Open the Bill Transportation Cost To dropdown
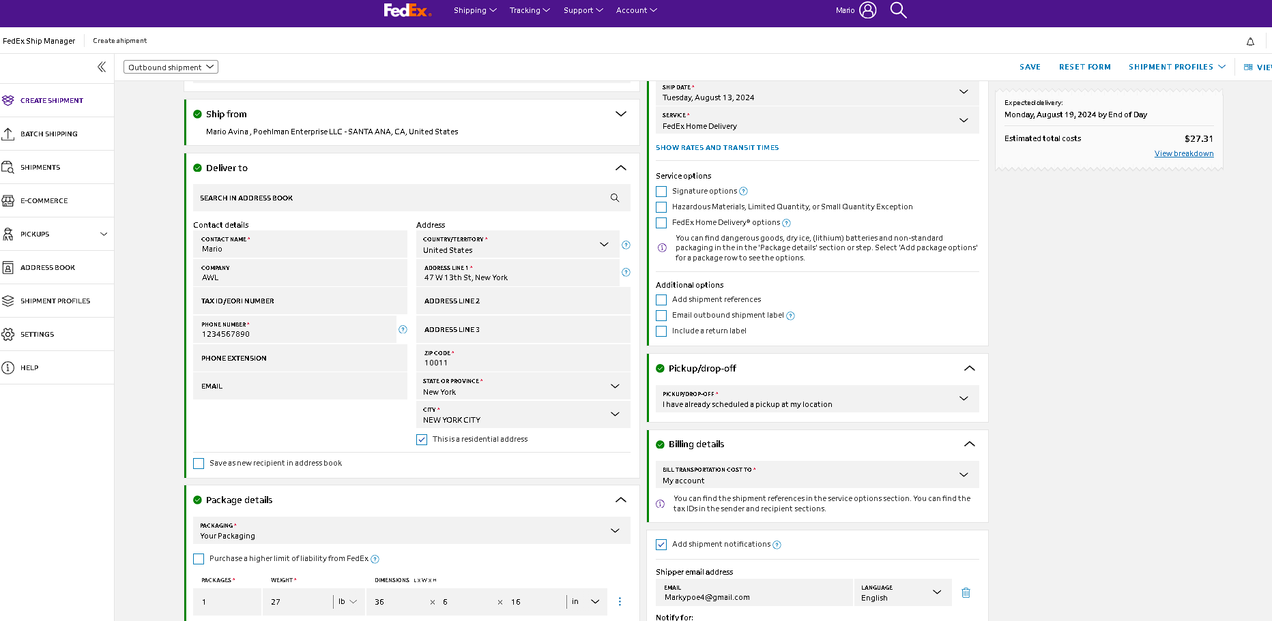1272x621 pixels. [x=818, y=474]
